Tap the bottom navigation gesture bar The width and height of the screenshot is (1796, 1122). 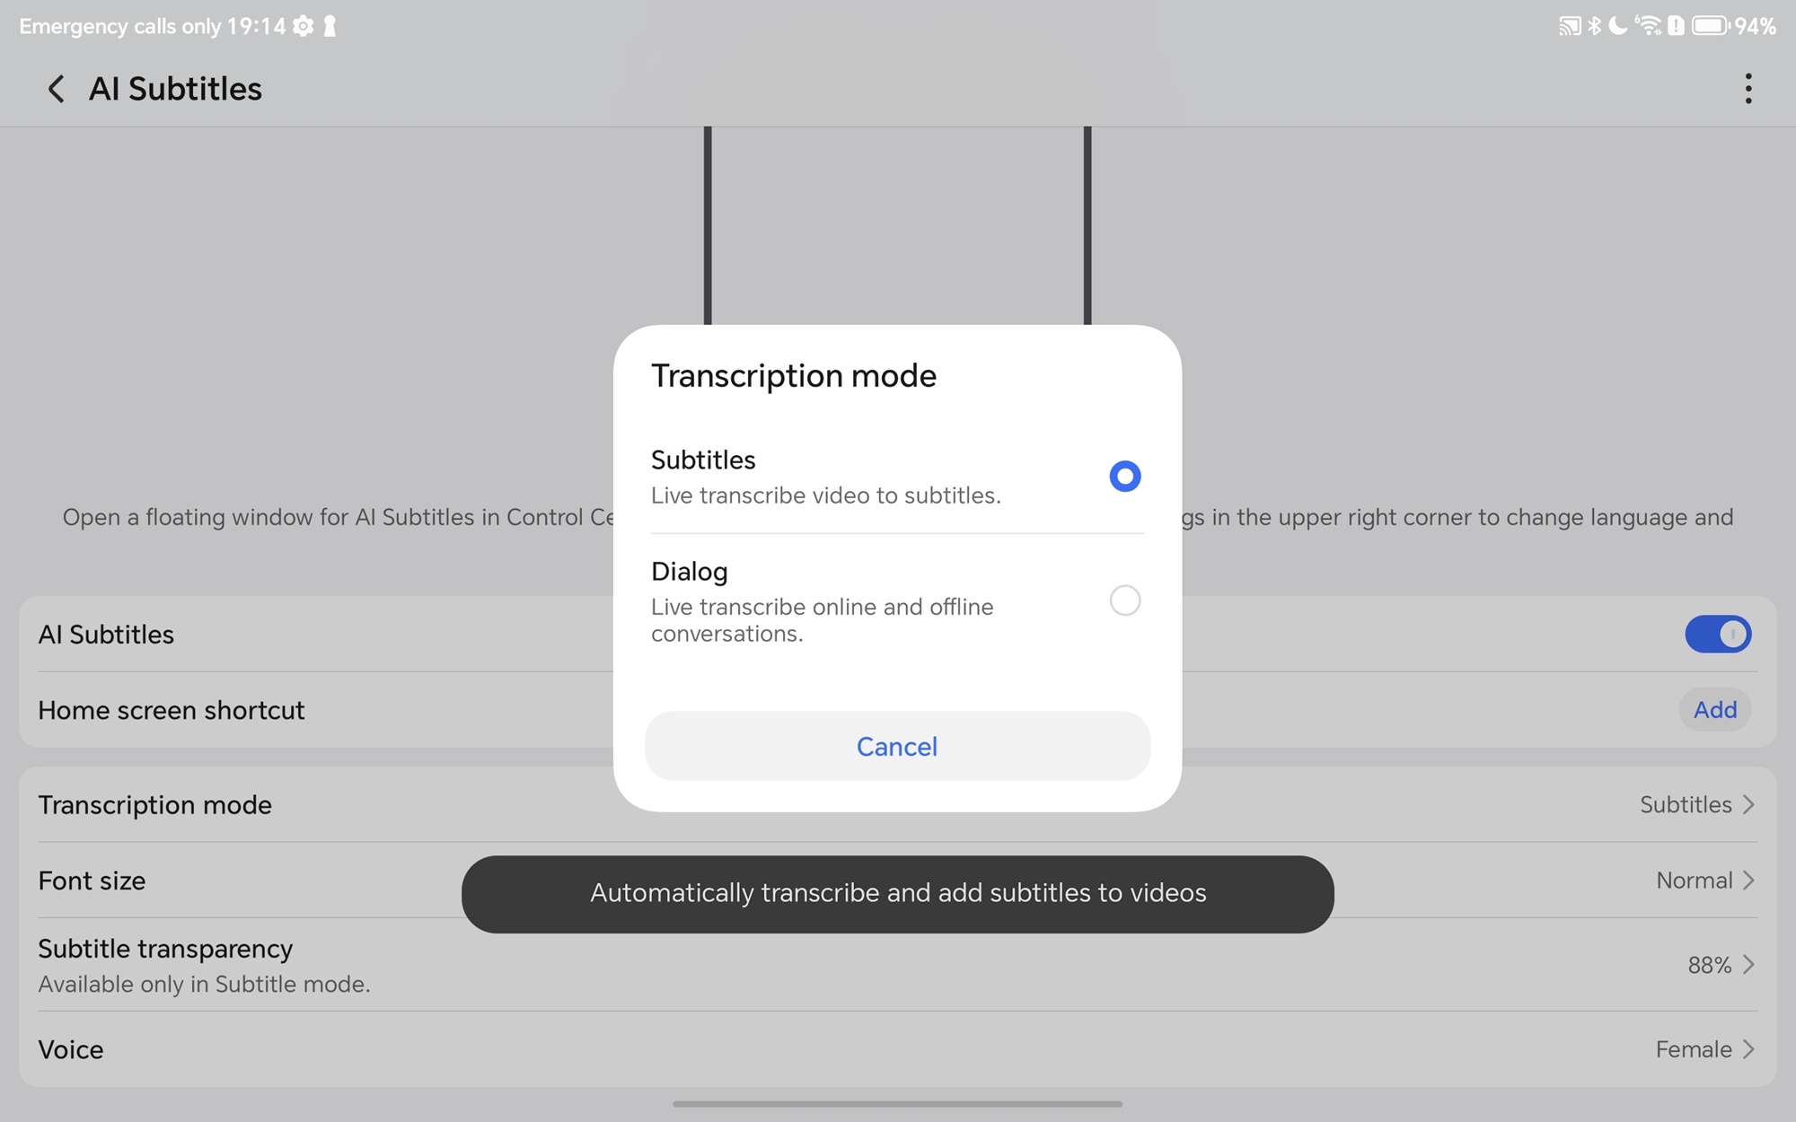coord(897,1104)
